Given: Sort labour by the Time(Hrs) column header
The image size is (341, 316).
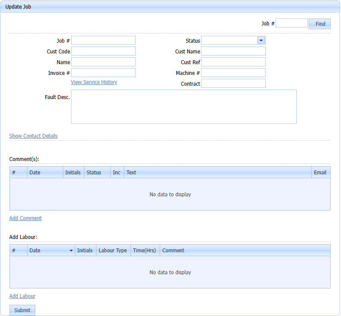Looking at the screenshot, I should click(x=145, y=251).
